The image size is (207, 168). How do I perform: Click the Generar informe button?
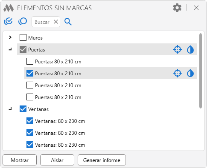(x=102, y=160)
